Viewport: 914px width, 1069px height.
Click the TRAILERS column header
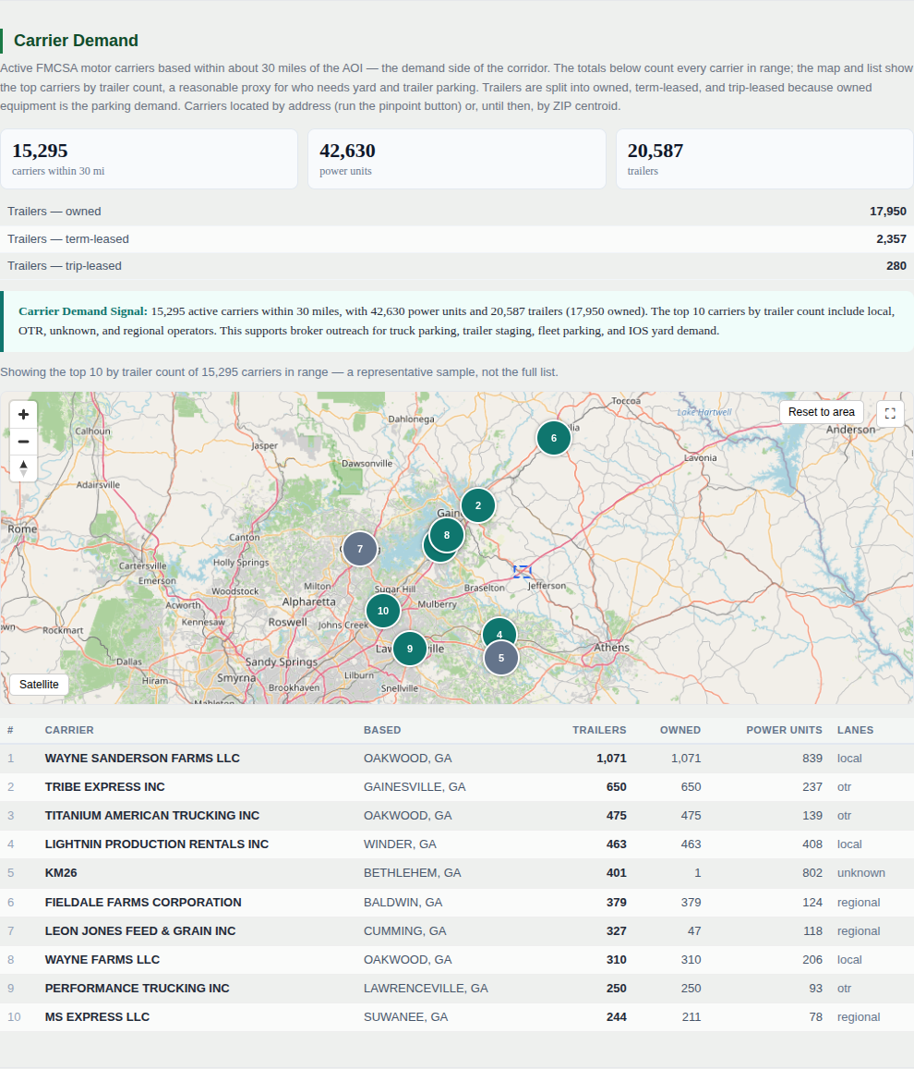(599, 730)
